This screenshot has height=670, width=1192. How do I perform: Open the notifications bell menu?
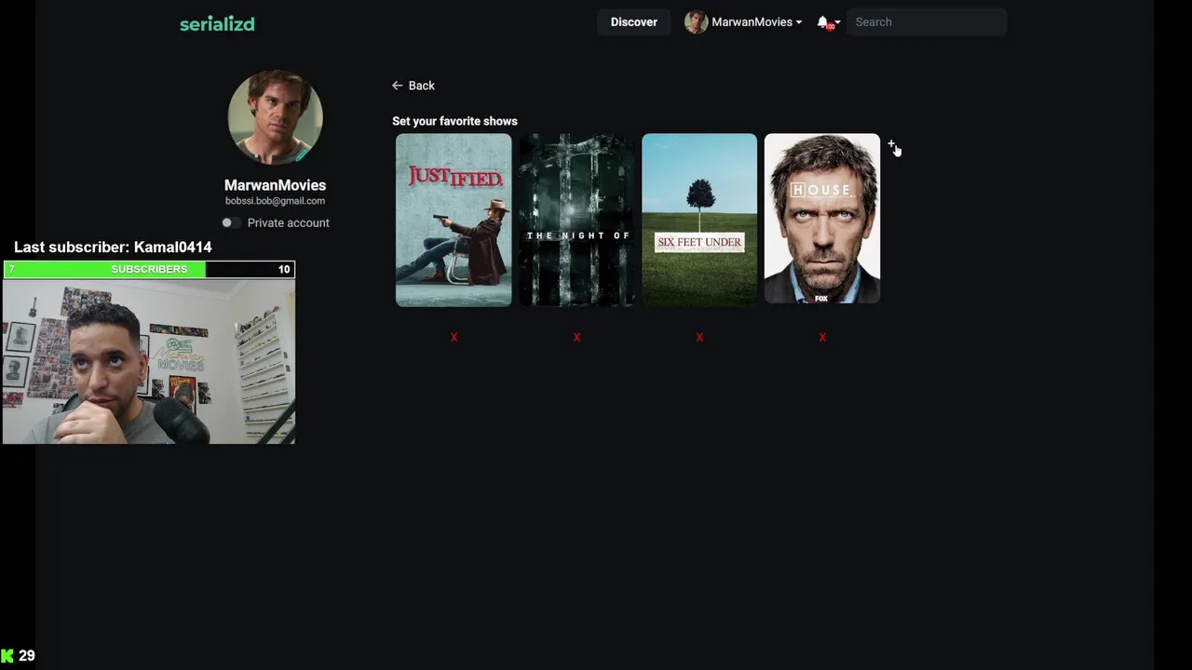(828, 22)
